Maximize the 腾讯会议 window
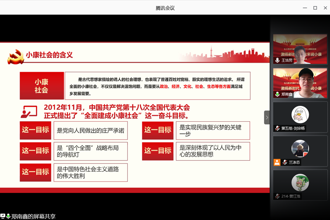Image resolution: width=330 pixels, height=220 pixels. pyautogui.click(x=315, y=8)
